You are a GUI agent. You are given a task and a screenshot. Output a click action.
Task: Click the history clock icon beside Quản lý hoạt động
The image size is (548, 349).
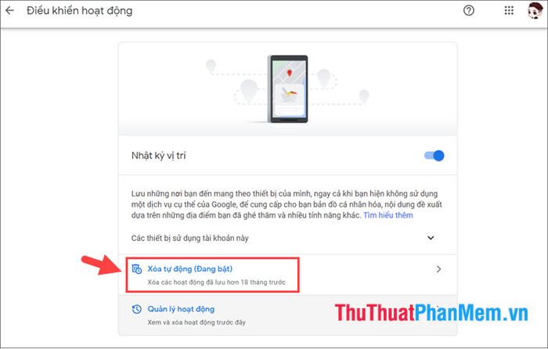click(137, 309)
